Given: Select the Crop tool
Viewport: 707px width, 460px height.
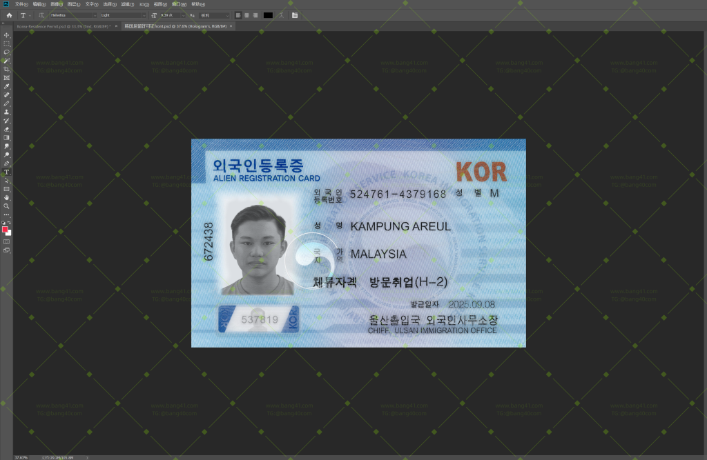Looking at the screenshot, I should coord(6,68).
